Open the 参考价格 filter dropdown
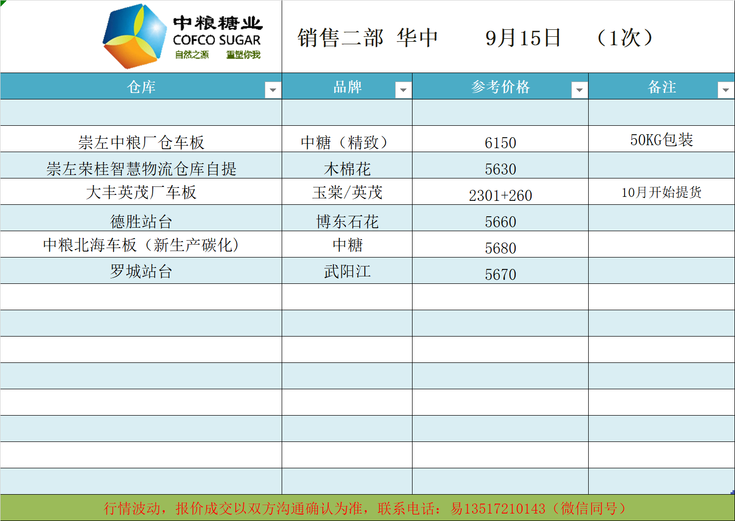The width and height of the screenshot is (735, 521). 579,90
